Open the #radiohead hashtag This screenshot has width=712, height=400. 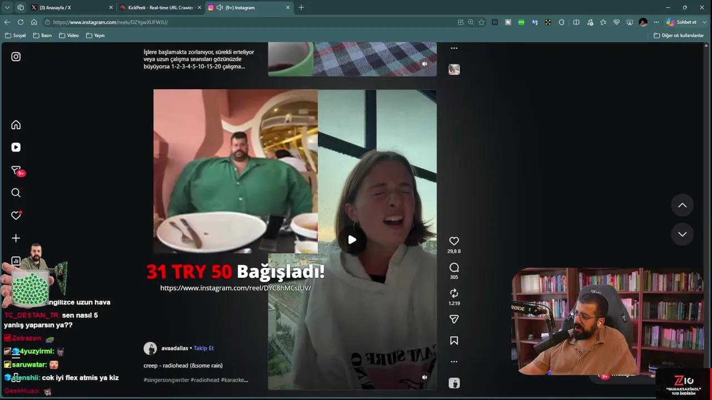click(x=205, y=380)
